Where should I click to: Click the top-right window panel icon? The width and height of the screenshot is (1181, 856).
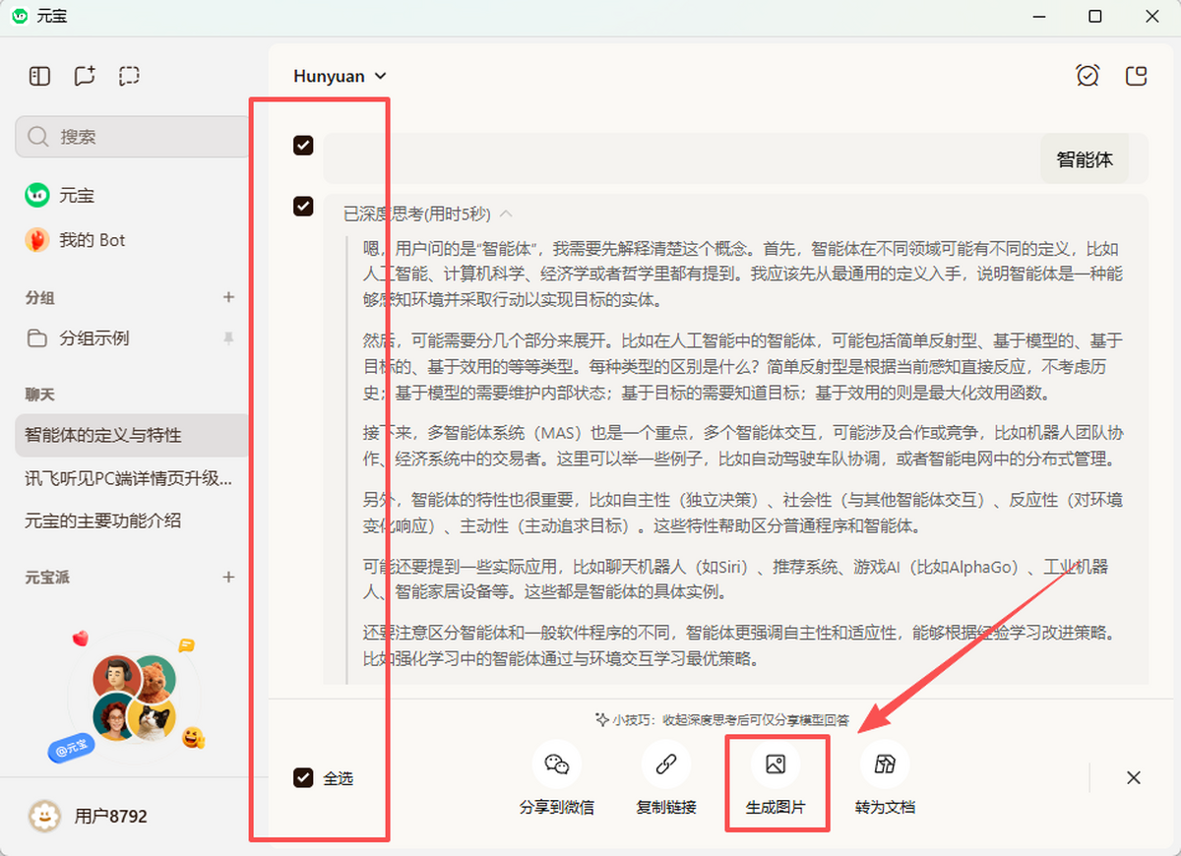1137,76
